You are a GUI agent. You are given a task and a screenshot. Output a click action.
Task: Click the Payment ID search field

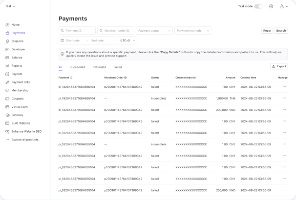click(x=77, y=31)
